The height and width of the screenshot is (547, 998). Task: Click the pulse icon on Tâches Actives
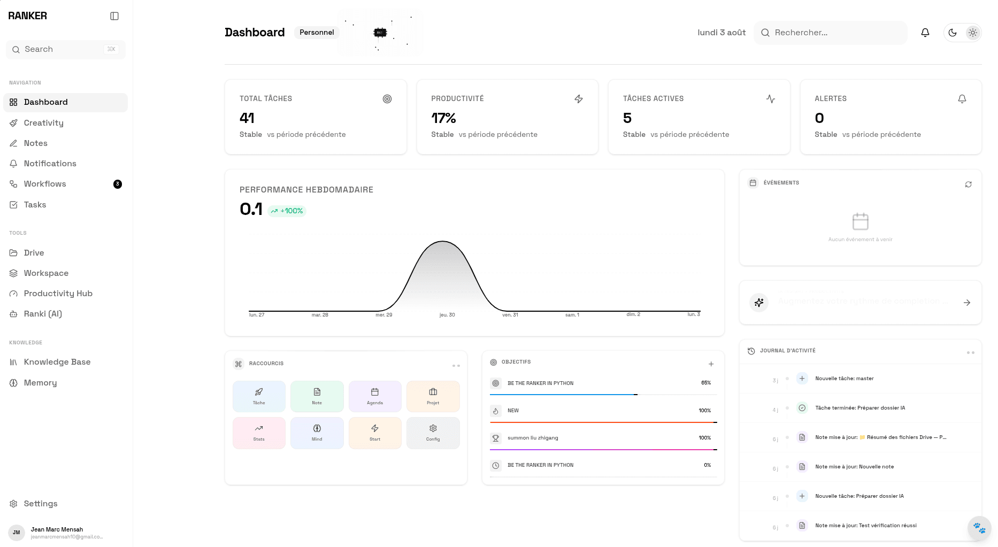(x=771, y=99)
